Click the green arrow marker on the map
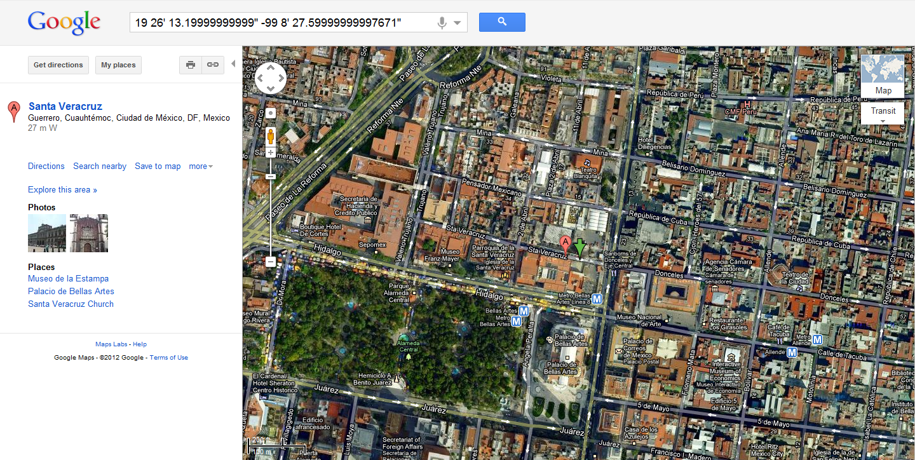 [579, 247]
